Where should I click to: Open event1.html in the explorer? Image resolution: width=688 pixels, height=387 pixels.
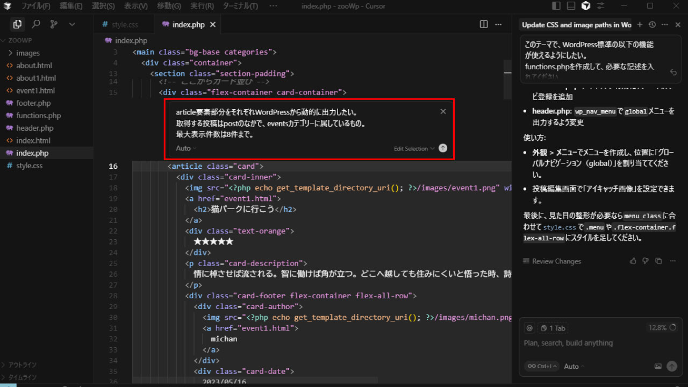(x=47, y=90)
